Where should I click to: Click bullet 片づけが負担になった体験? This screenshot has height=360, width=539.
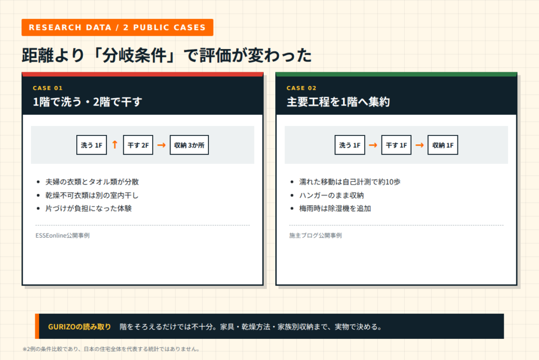[88, 208]
